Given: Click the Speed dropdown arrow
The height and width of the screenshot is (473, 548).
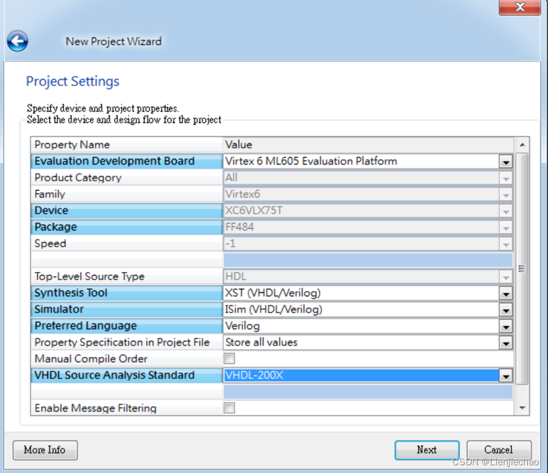Looking at the screenshot, I should coord(506,244).
